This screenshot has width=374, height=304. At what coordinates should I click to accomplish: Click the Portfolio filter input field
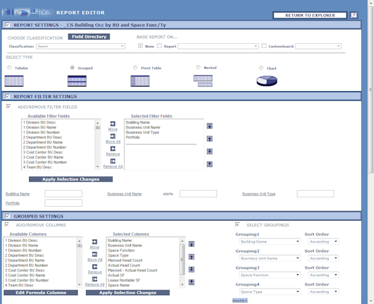[x=64, y=203]
